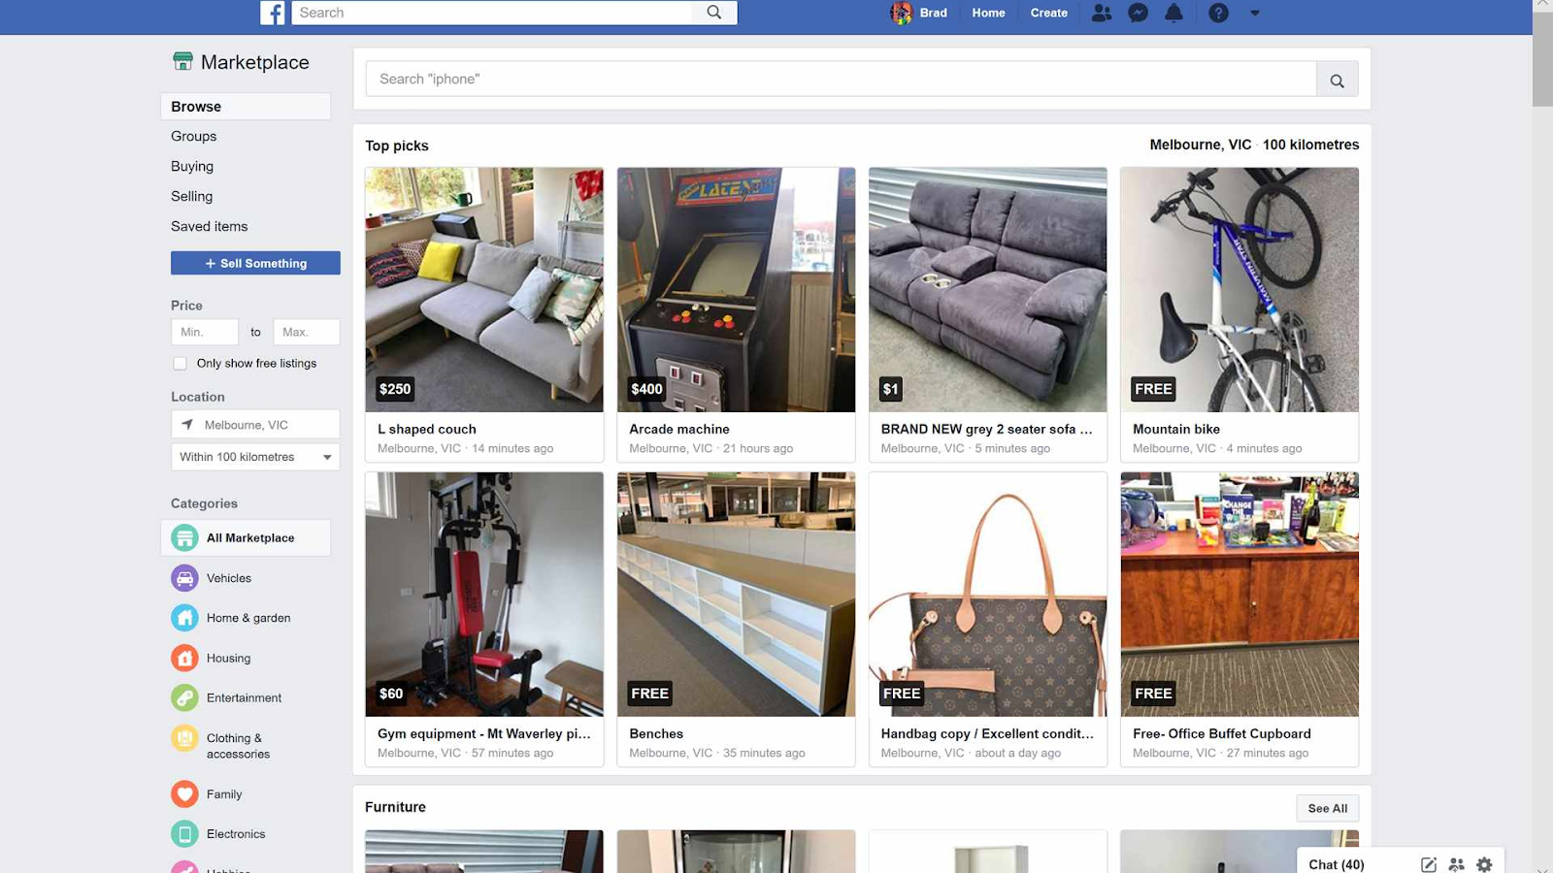Viewport: 1553px width, 873px height.
Task: Enable Only show free listings checkbox
Action: point(180,364)
